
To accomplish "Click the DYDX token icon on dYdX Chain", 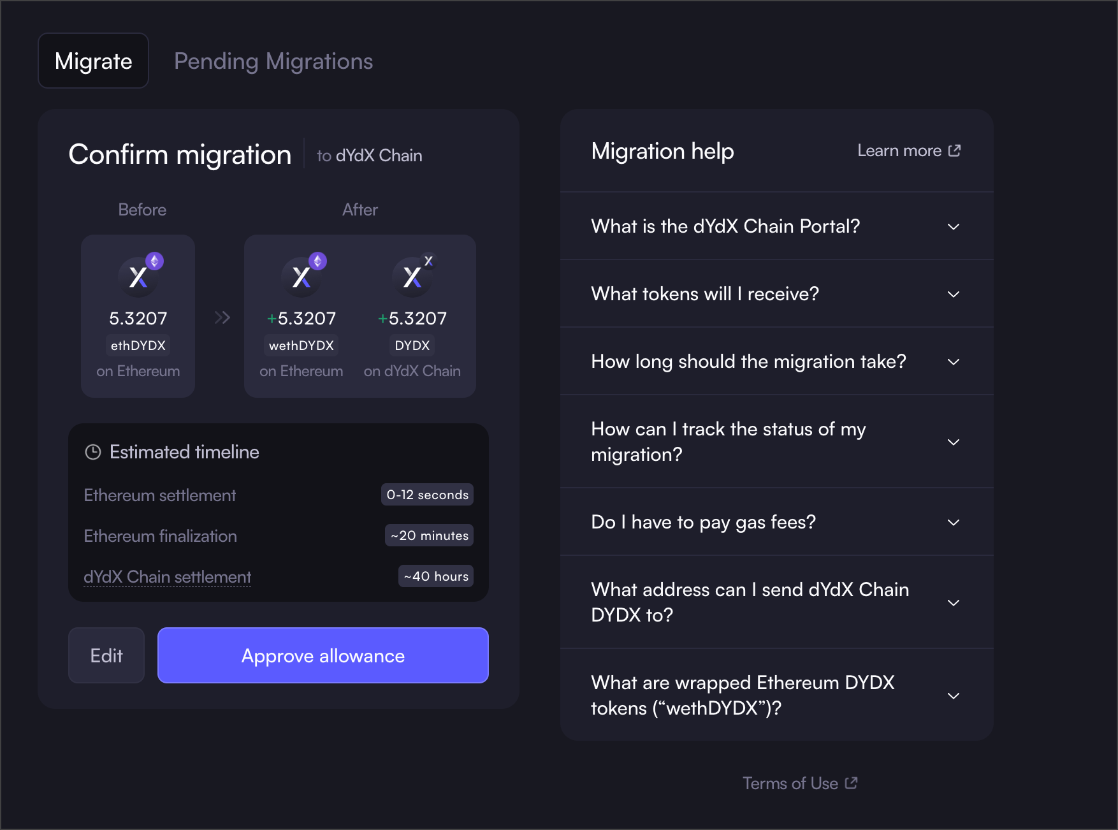I will click(412, 276).
